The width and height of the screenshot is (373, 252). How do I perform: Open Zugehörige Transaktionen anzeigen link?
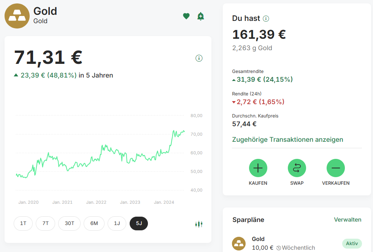[287, 139]
